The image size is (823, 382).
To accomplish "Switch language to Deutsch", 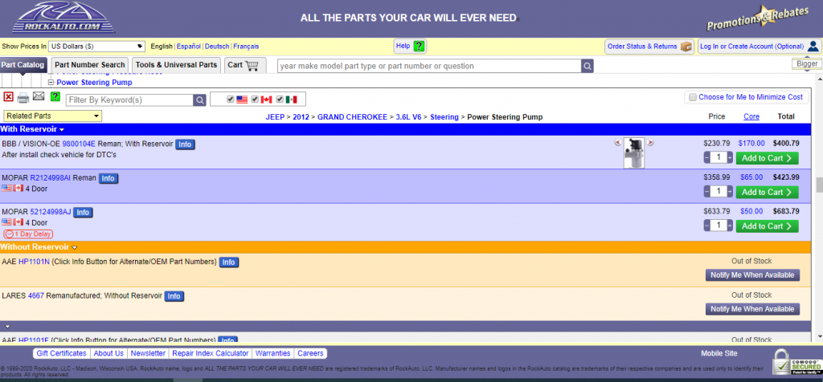I will click(217, 46).
